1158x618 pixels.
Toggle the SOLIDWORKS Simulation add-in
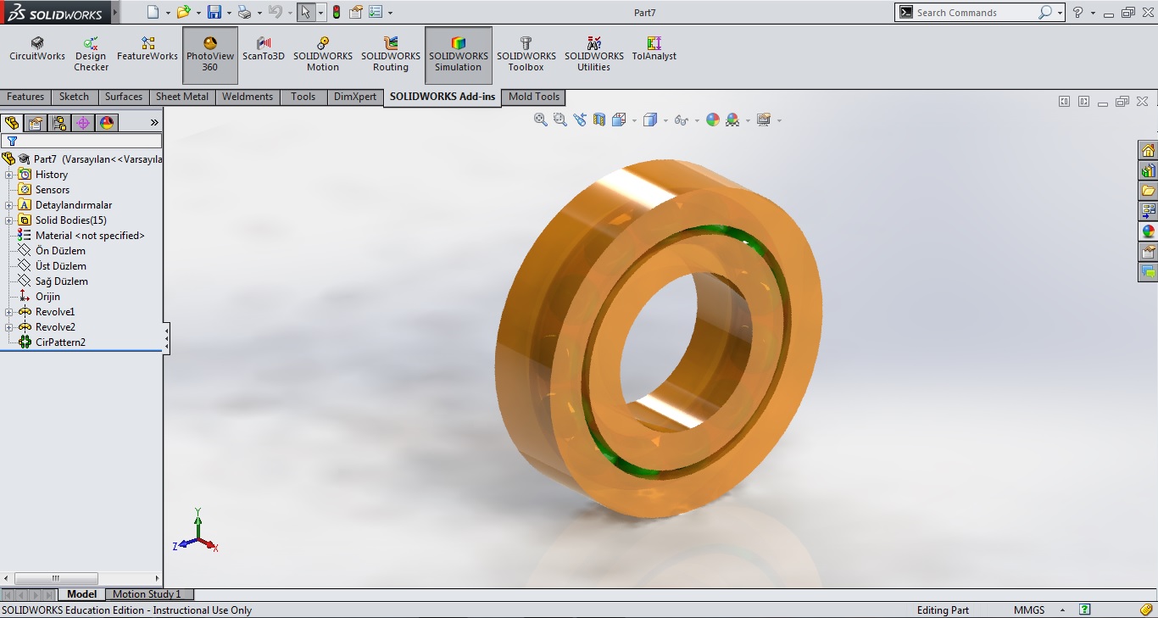tap(459, 55)
